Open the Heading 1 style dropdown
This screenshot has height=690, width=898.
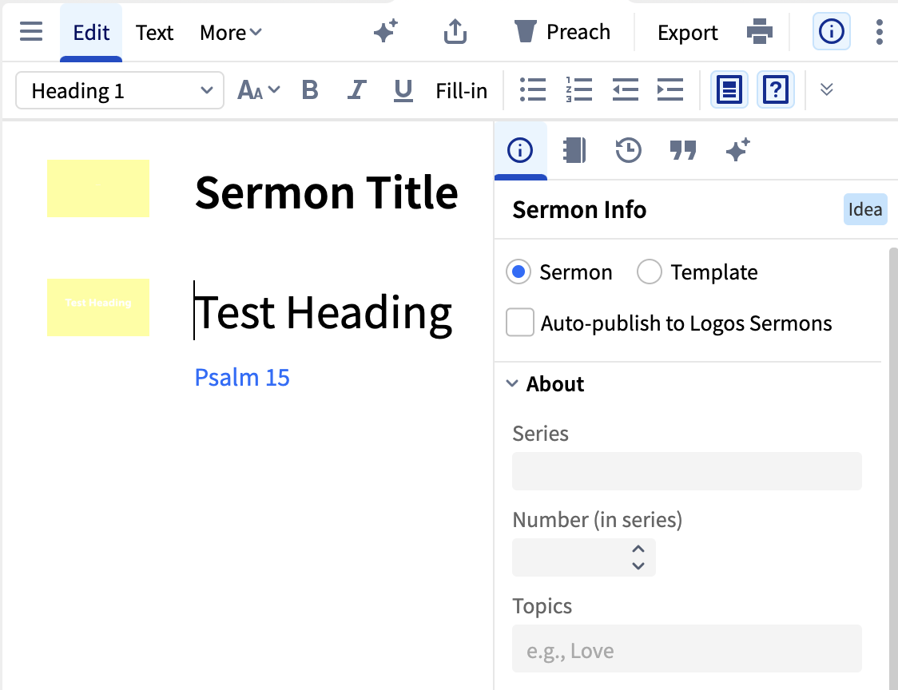point(120,91)
